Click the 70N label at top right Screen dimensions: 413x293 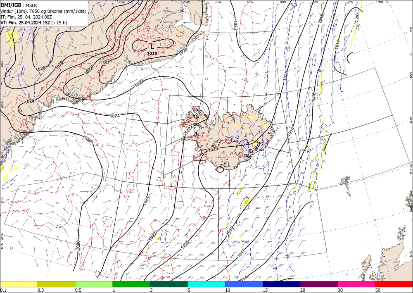(380, 2)
